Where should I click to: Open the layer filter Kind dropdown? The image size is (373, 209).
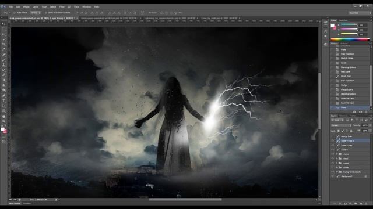tap(337, 120)
